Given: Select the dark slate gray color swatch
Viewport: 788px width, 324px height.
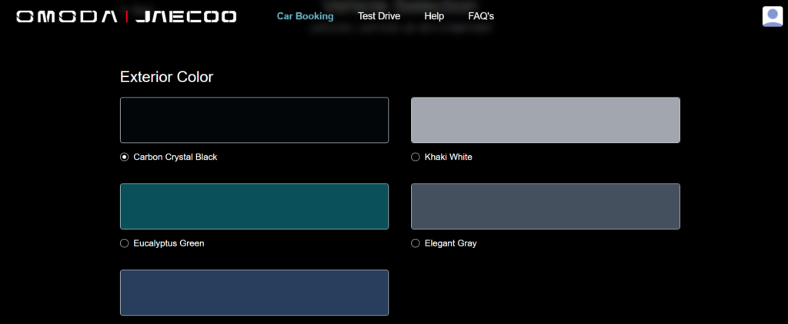Looking at the screenshot, I should point(545,206).
